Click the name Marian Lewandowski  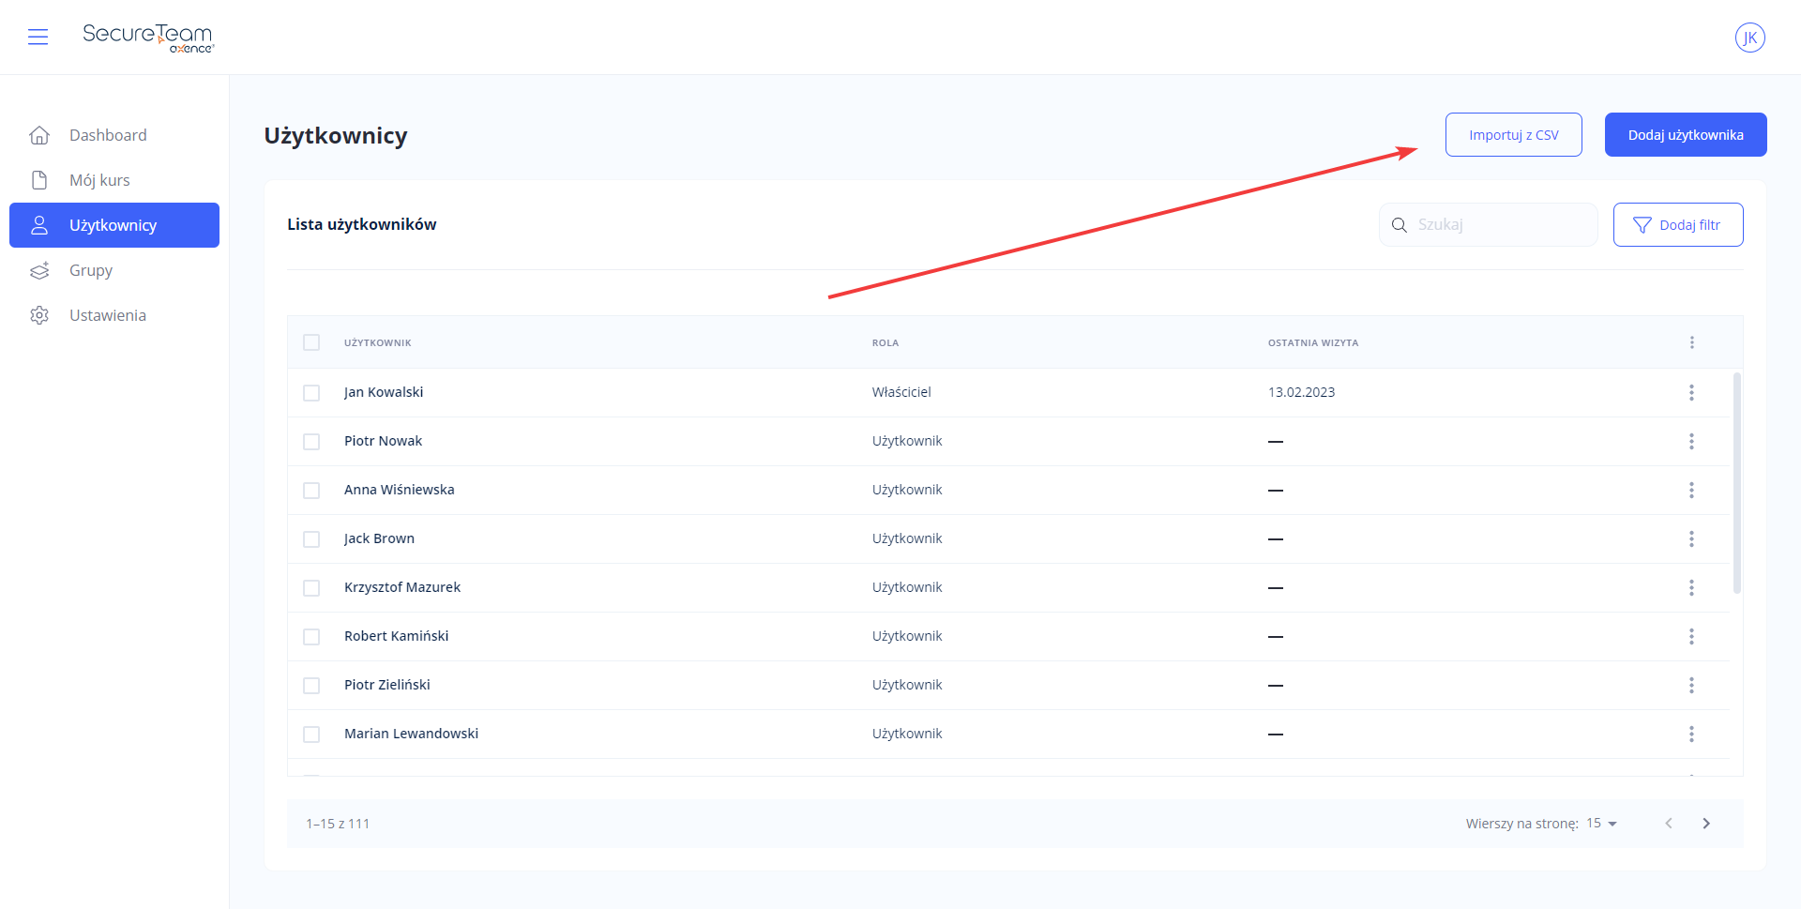pos(411,734)
